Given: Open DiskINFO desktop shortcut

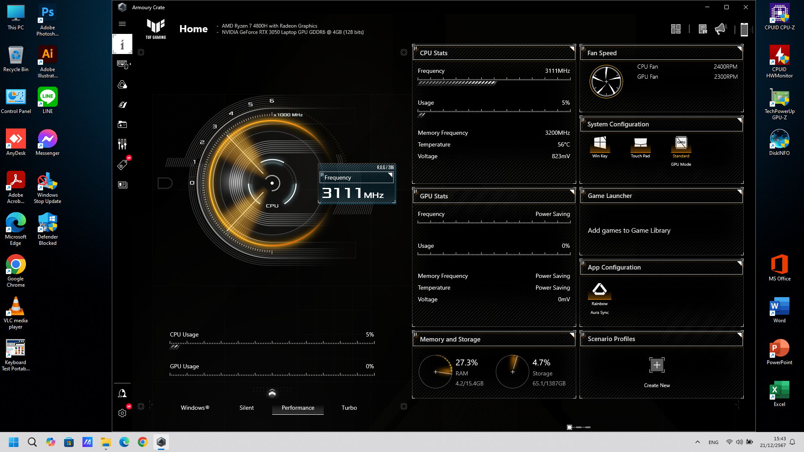Looking at the screenshot, I should click(x=779, y=142).
